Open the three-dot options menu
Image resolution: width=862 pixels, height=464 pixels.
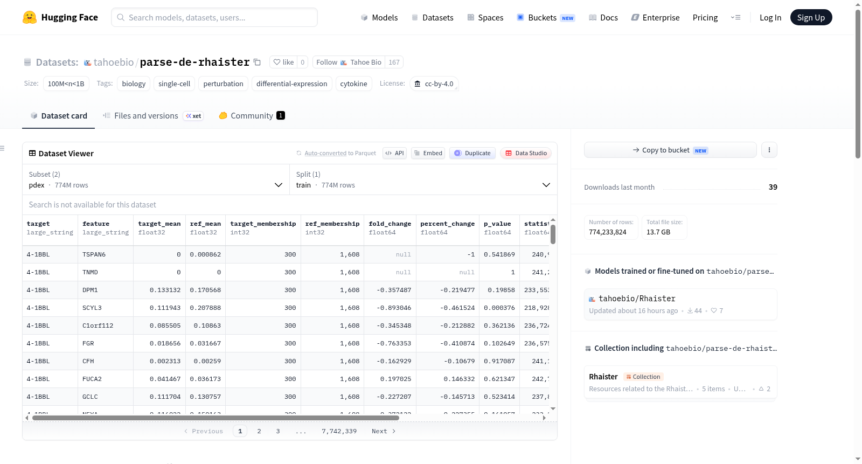[769, 150]
